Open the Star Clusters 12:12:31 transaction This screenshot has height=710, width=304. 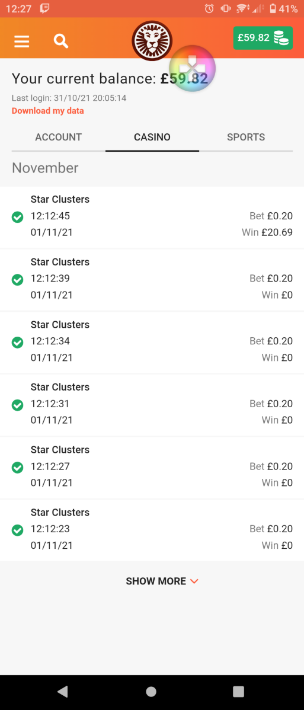pos(152,405)
